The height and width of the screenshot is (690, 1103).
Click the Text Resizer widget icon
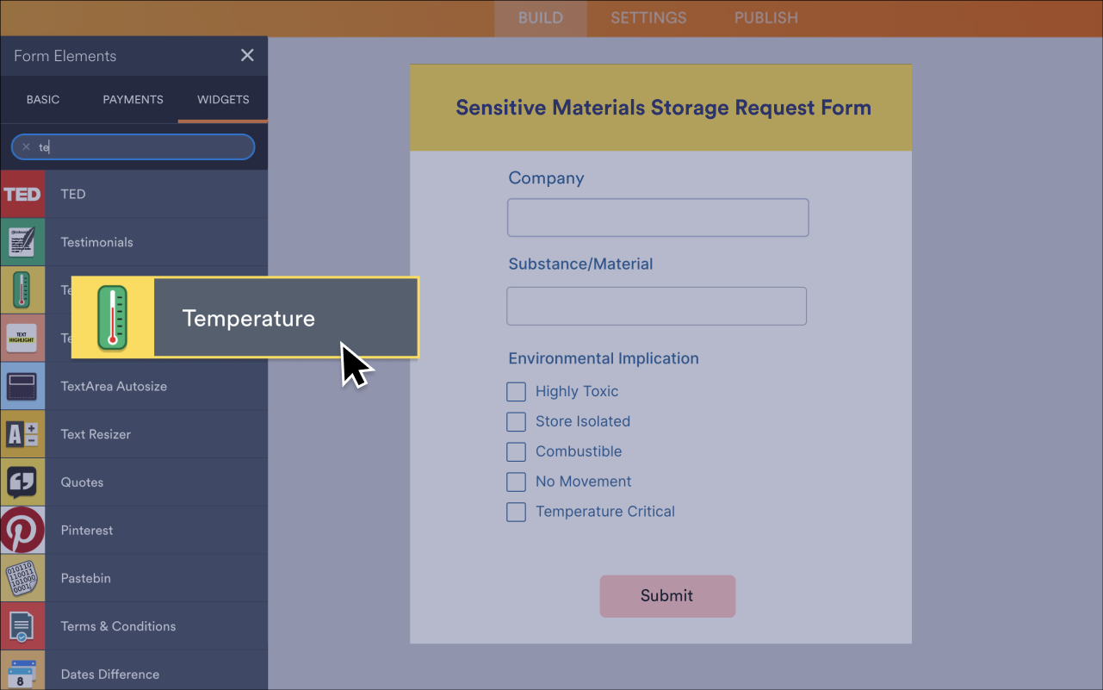22,433
